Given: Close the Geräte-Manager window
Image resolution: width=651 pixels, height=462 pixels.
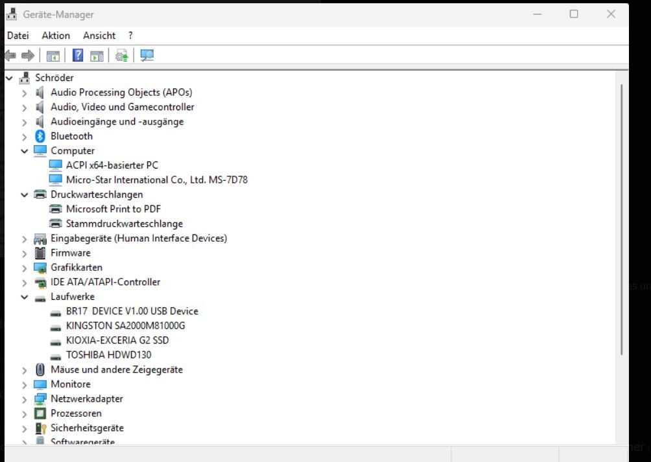Looking at the screenshot, I should [611, 14].
